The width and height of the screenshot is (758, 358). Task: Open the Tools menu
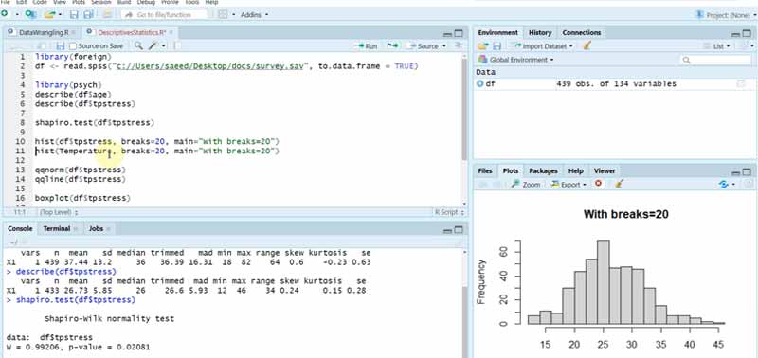pyautogui.click(x=192, y=3)
